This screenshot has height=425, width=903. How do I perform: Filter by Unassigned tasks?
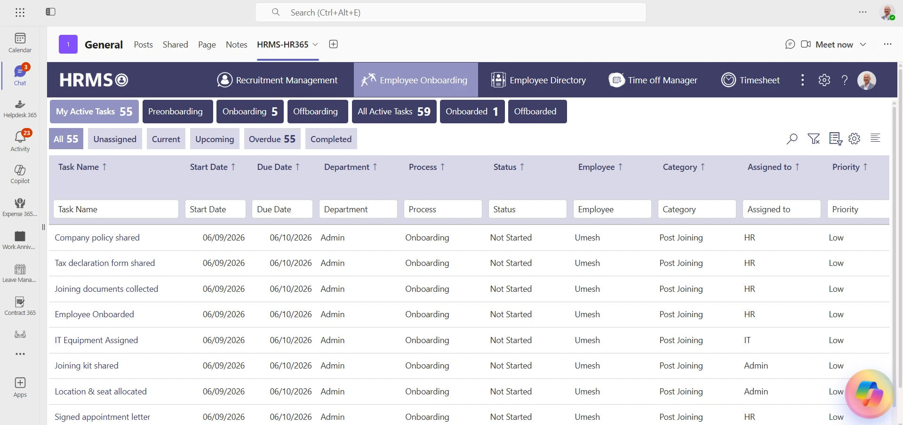(x=115, y=139)
